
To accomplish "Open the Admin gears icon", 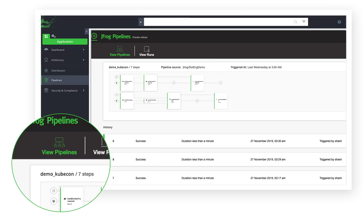I will 54,36.
